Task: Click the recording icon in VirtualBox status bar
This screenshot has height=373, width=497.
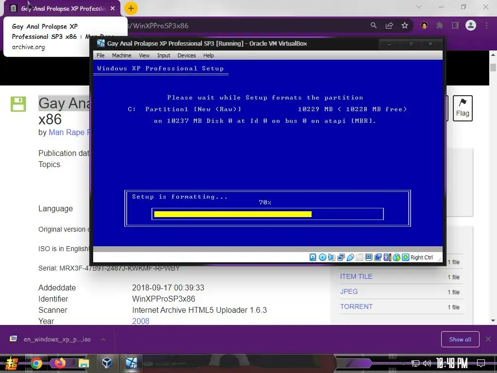Action: tap(378, 257)
